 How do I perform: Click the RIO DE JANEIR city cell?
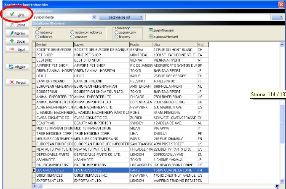click(x=141, y=65)
